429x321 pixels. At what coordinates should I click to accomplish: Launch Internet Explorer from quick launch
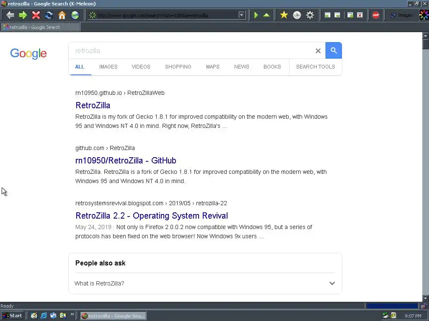(x=44, y=316)
